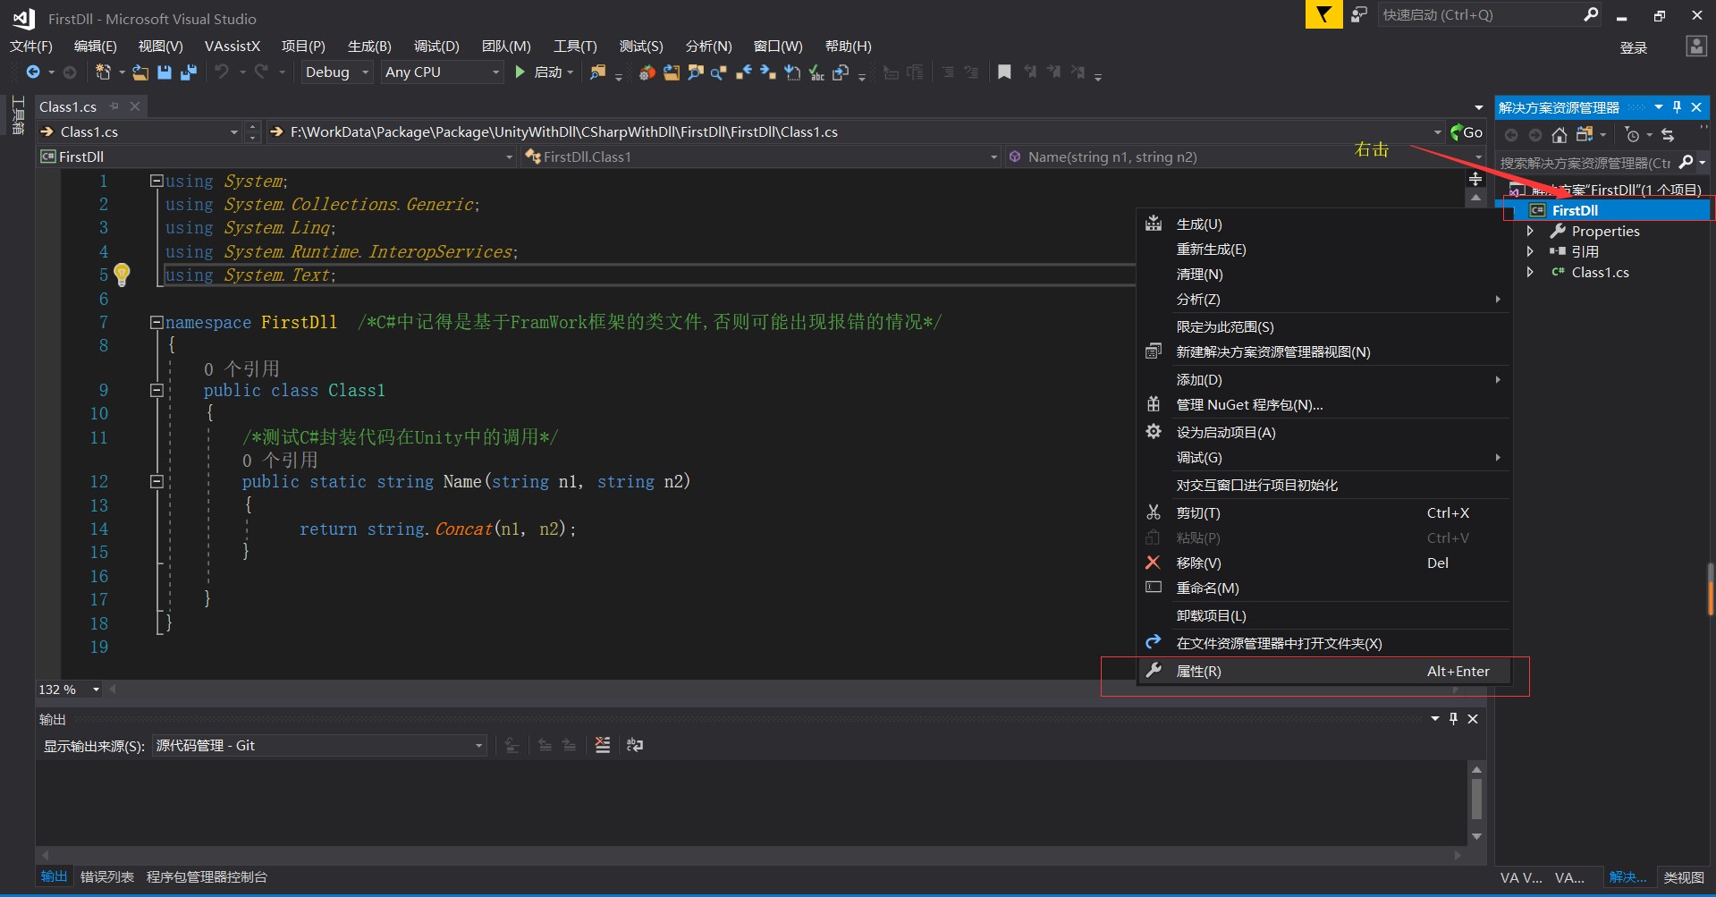The height and width of the screenshot is (897, 1716).
Task: Switch to the 错误列表 tab
Action: point(107,876)
